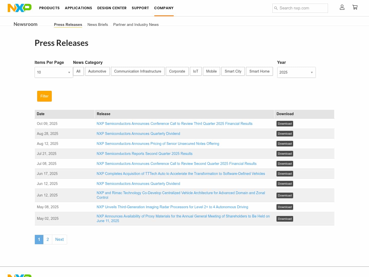Open the user account icon
369x277 pixels.
[x=342, y=7]
